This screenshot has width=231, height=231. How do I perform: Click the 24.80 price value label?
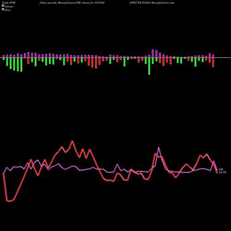pyautogui.click(x=223, y=172)
